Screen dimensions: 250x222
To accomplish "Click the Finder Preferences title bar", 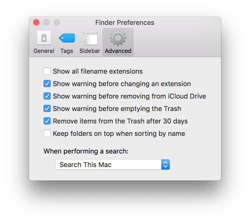I will coord(125,23).
